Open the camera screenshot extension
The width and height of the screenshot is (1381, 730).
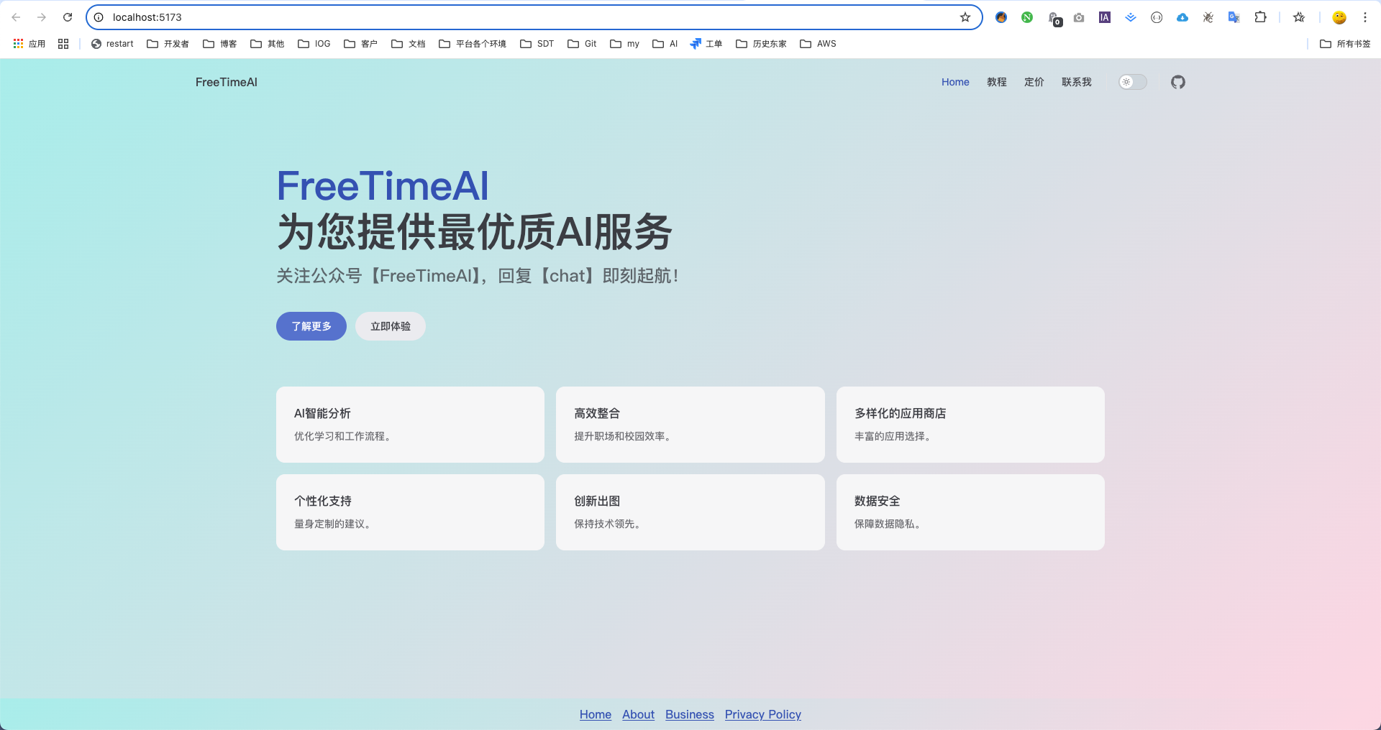click(x=1079, y=17)
